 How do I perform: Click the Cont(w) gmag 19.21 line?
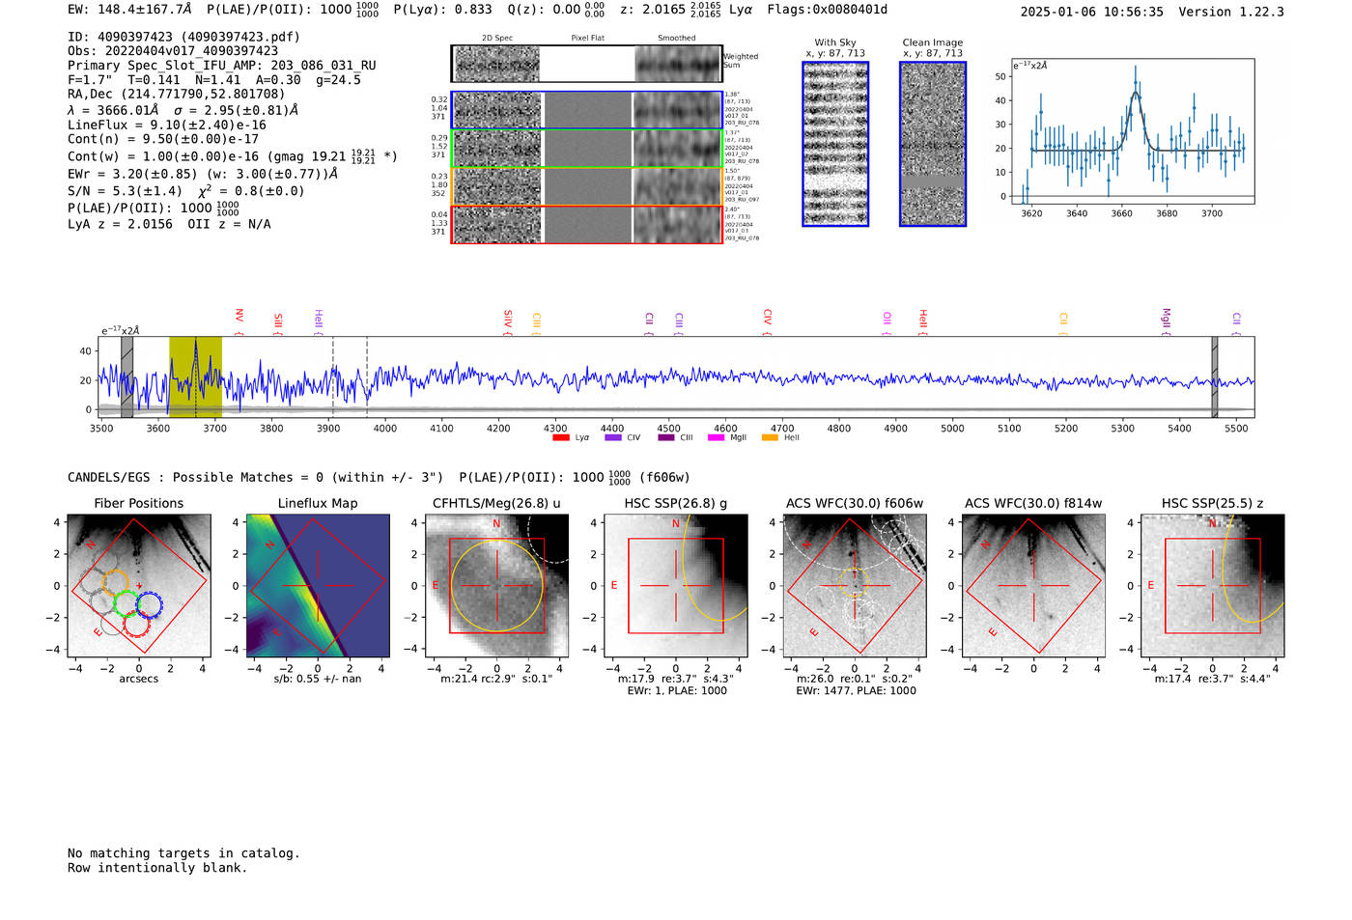point(233,155)
